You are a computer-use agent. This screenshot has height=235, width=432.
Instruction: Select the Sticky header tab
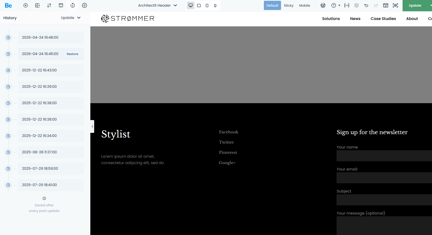tap(288, 5)
